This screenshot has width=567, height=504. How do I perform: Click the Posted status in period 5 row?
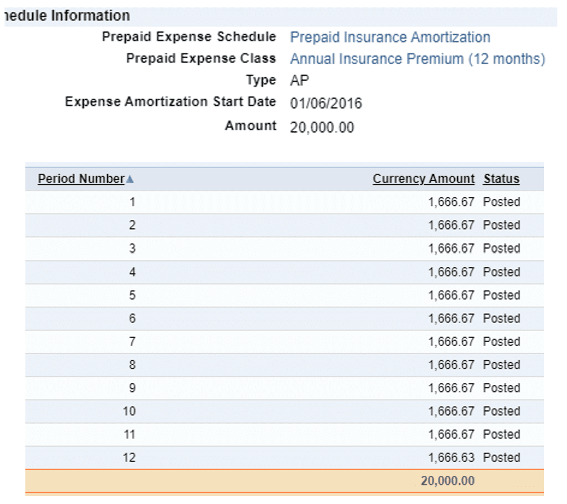[502, 295]
